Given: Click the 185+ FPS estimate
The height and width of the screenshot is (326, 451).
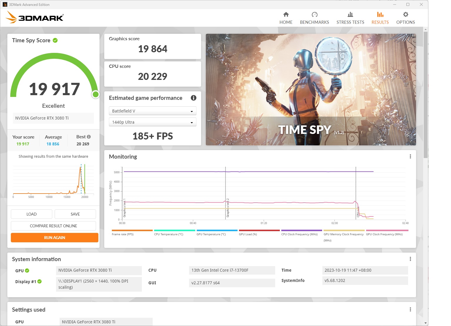Looking at the screenshot, I should coord(153,136).
